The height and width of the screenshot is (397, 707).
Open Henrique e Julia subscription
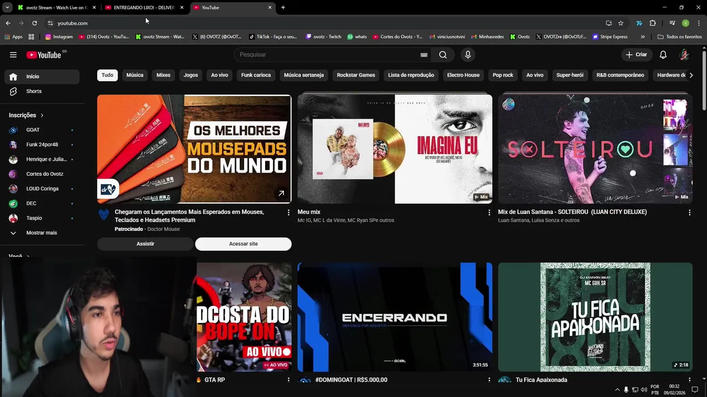42,159
